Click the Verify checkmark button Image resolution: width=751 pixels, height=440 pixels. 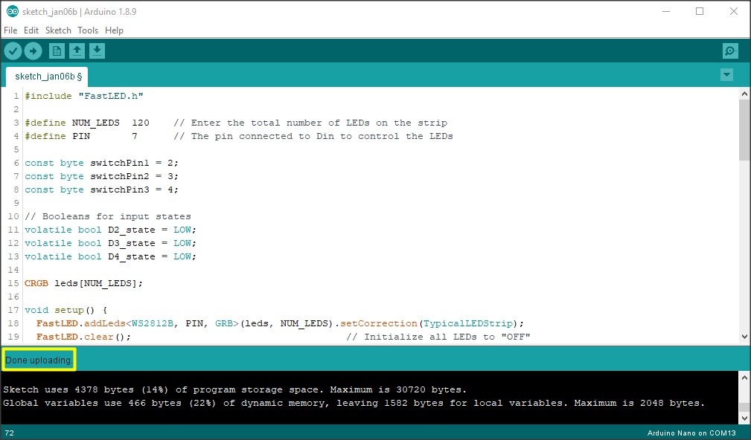coord(13,51)
